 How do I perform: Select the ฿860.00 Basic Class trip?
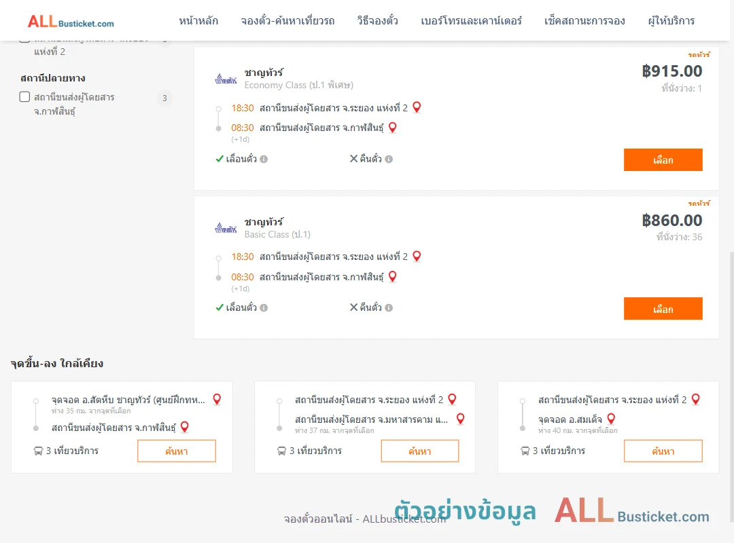pos(663,309)
